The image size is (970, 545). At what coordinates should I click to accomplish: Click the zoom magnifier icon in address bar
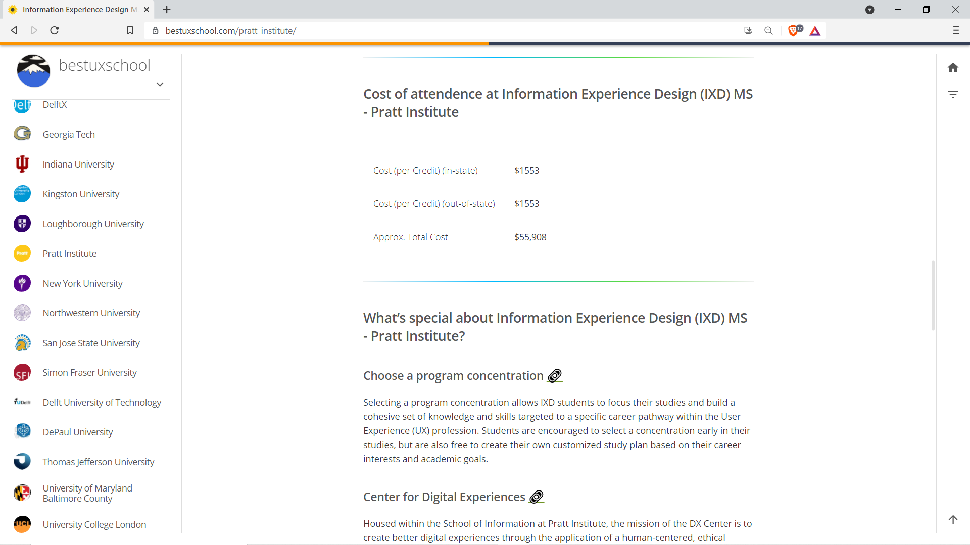(x=768, y=31)
